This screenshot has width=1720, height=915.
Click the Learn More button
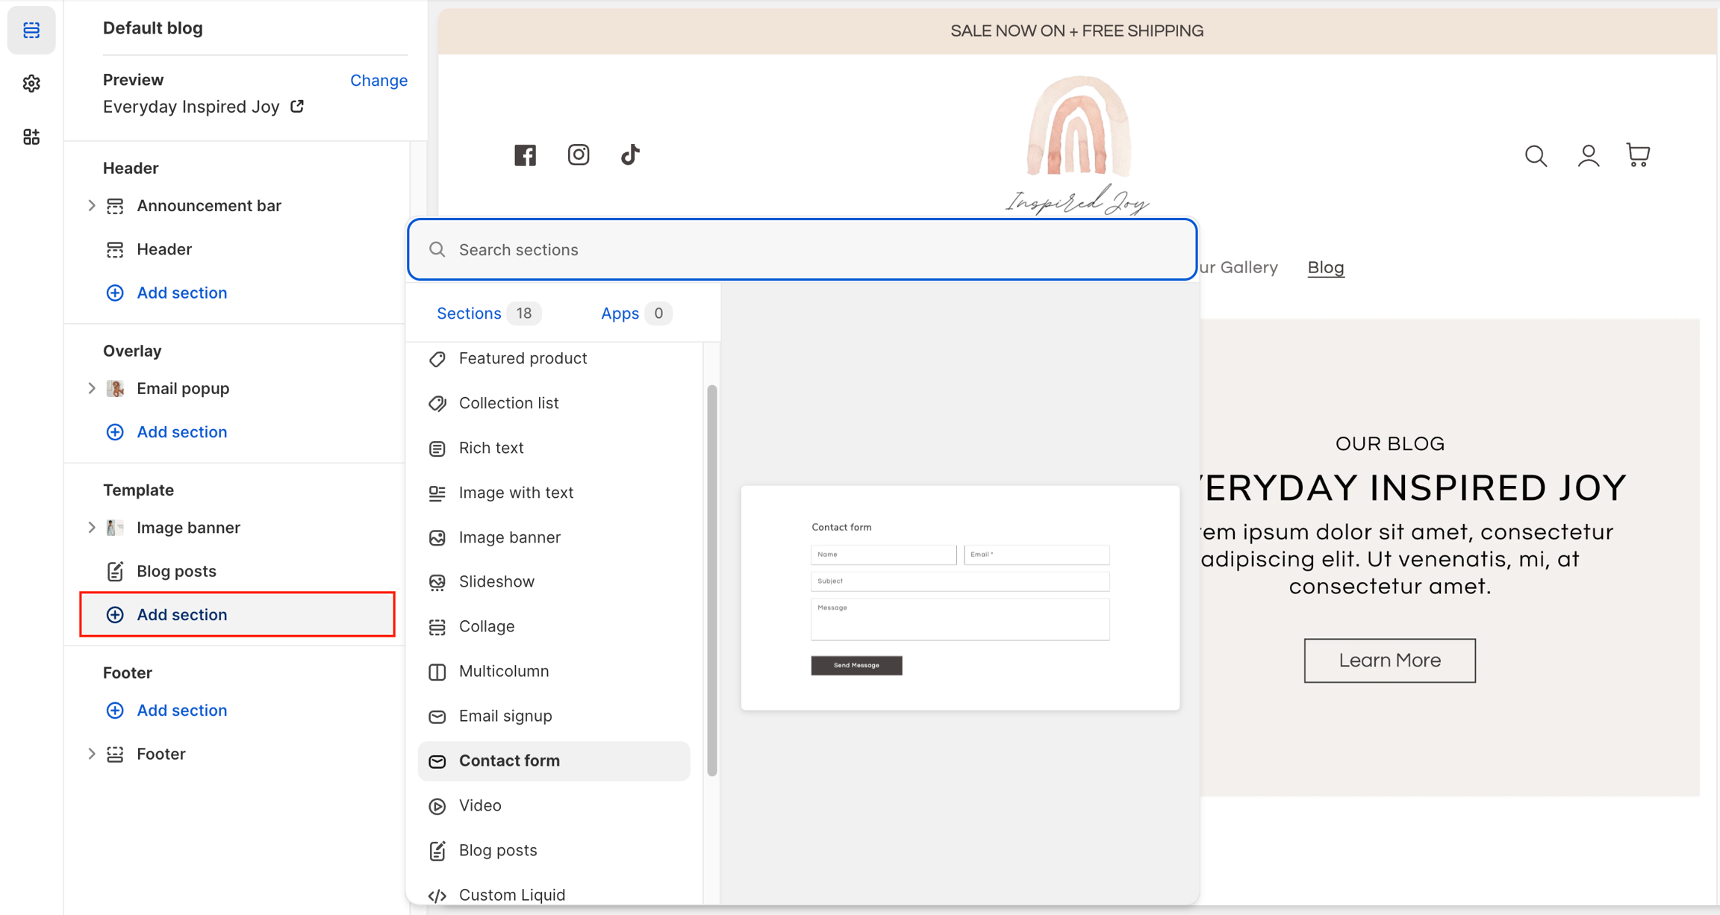click(x=1389, y=660)
